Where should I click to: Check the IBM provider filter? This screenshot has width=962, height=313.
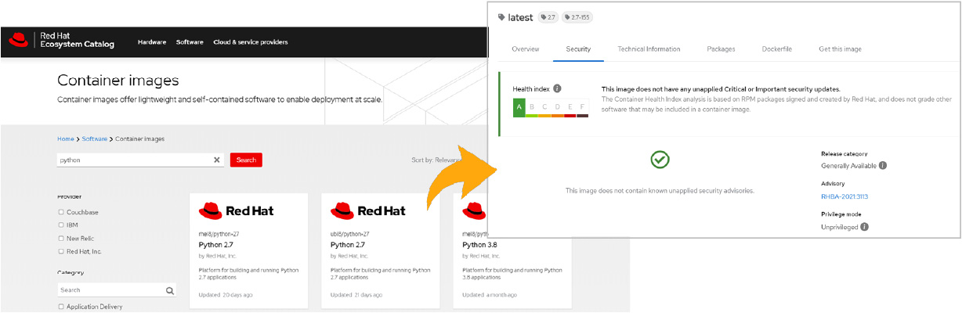61,225
